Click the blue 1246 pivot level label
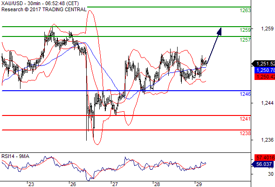This screenshot has width=275, height=187. [245, 94]
